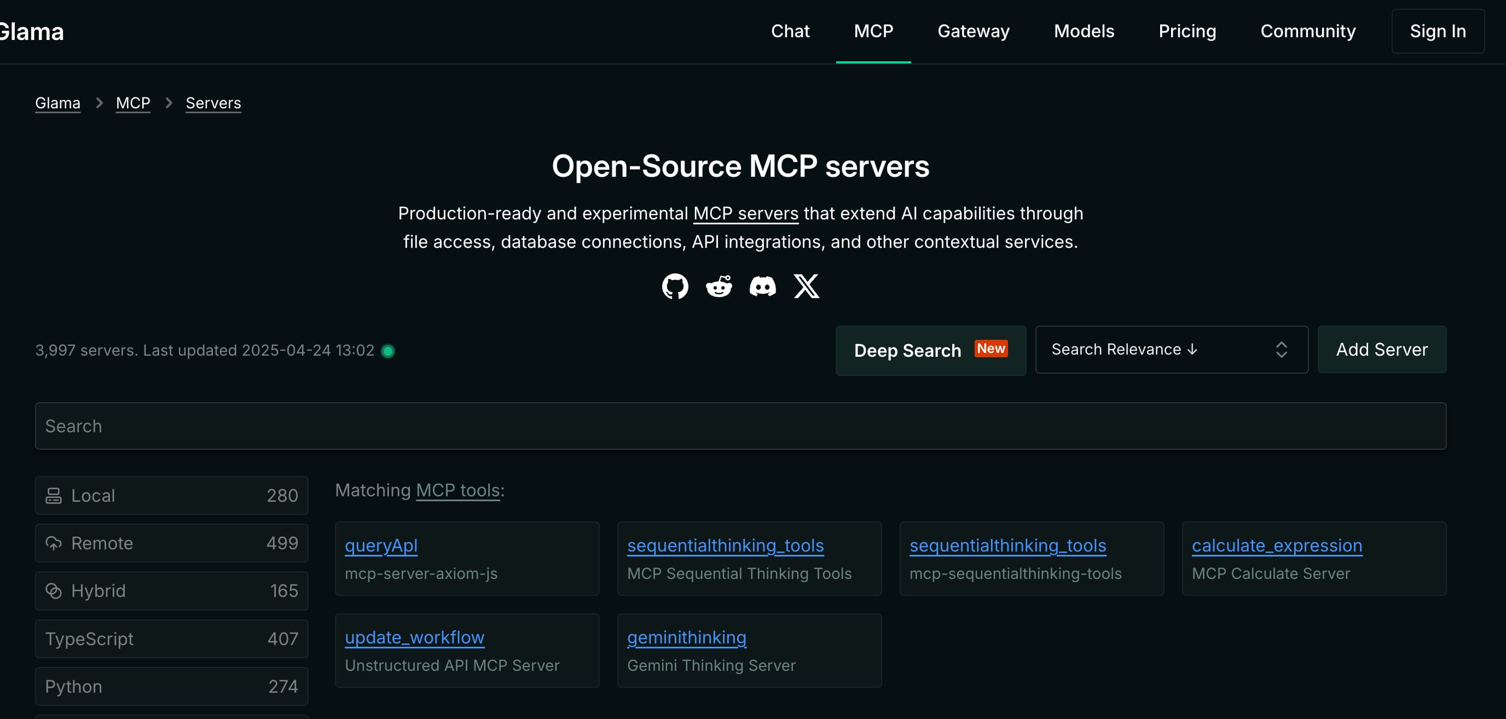Image resolution: width=1506 pixels, height=719 pixels.
Task: Open the Search Relevance sort dropdown
Action: (x=1171, y=350)
